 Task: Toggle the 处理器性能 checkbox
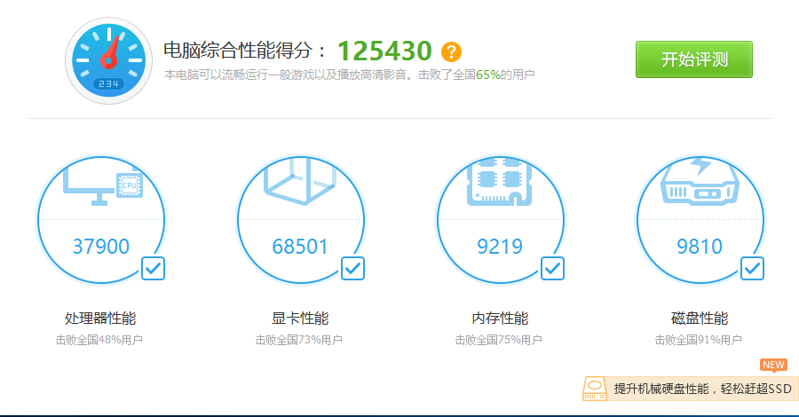[x=153, y=268]
